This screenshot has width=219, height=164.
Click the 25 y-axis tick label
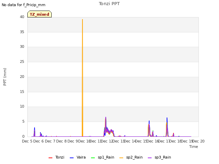coord(22,61)
